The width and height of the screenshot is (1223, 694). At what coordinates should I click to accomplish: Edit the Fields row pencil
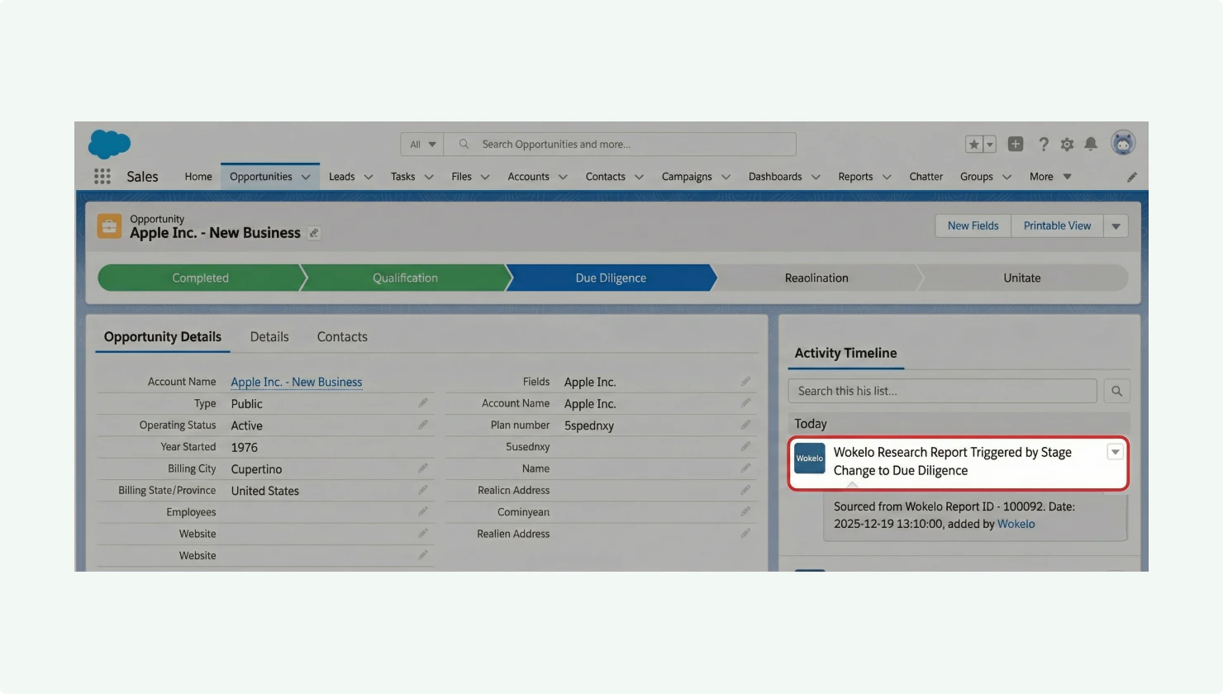click(745, 382)
